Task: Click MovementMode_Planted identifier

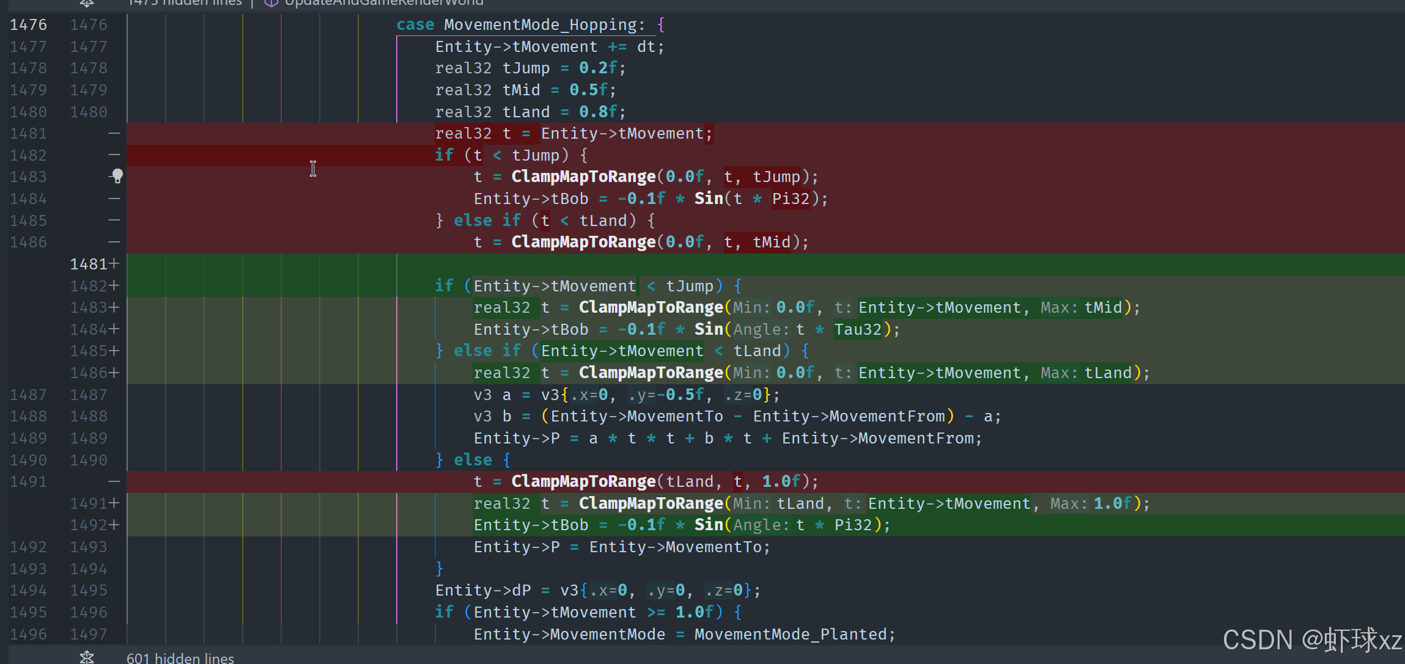Action: click(790, 634)
